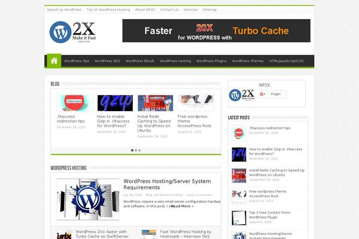Select WordPress Ebook in main navigation

pyautogui.click(x=139, y=61)
